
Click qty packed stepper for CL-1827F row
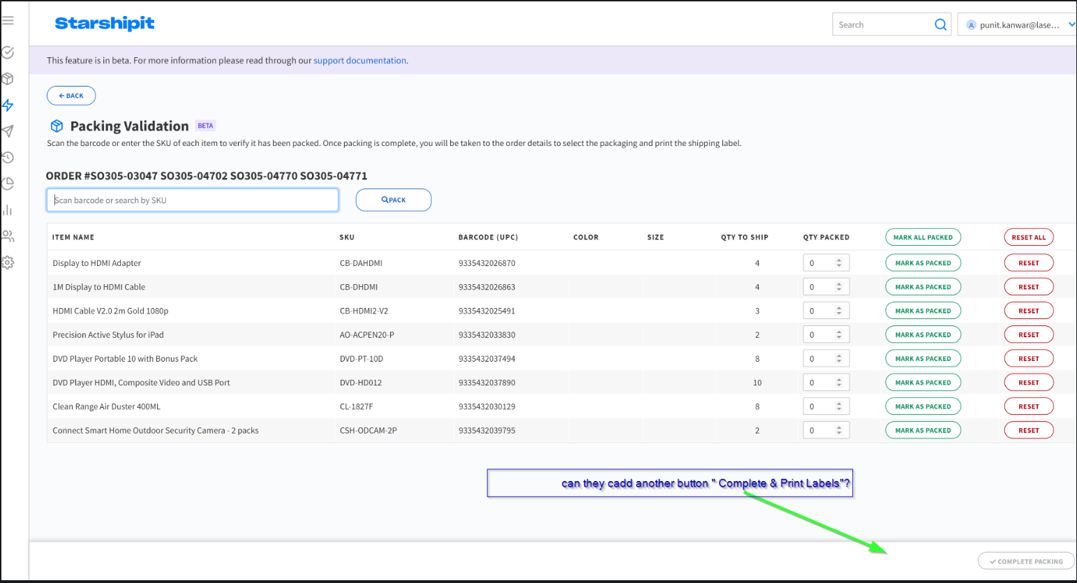pyautogui.click(x=839, y=406)
